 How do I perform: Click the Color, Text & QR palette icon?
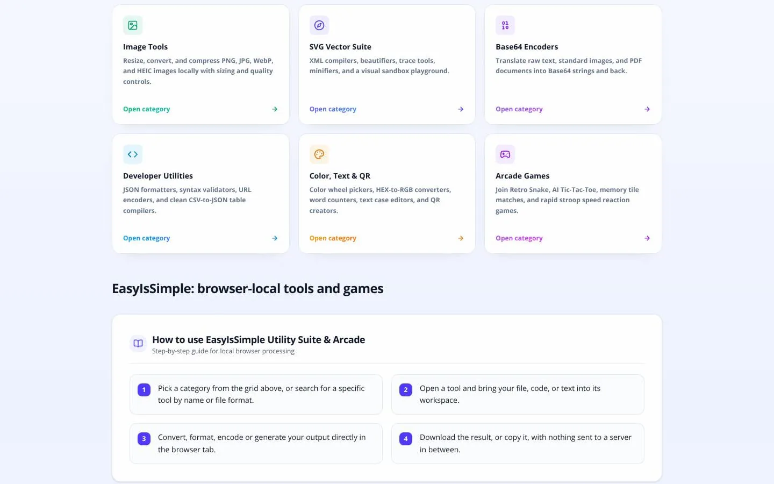tap(319, 154)
